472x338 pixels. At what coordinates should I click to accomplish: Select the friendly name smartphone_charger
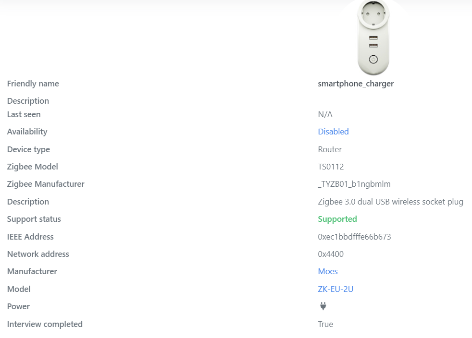click(x=356, y=84)
